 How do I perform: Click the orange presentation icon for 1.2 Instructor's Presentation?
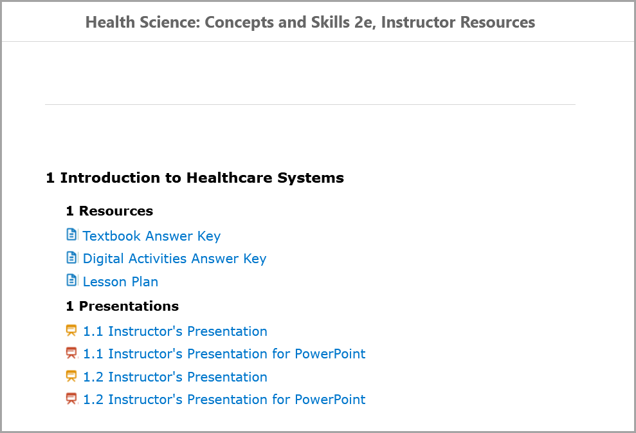[x=71, y=376]
